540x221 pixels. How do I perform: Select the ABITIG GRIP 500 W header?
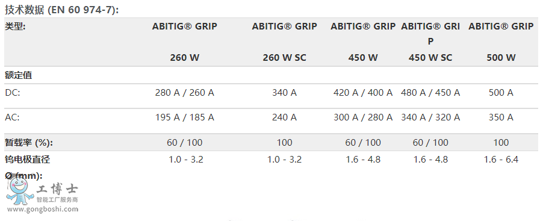click(x=501, y=42)
